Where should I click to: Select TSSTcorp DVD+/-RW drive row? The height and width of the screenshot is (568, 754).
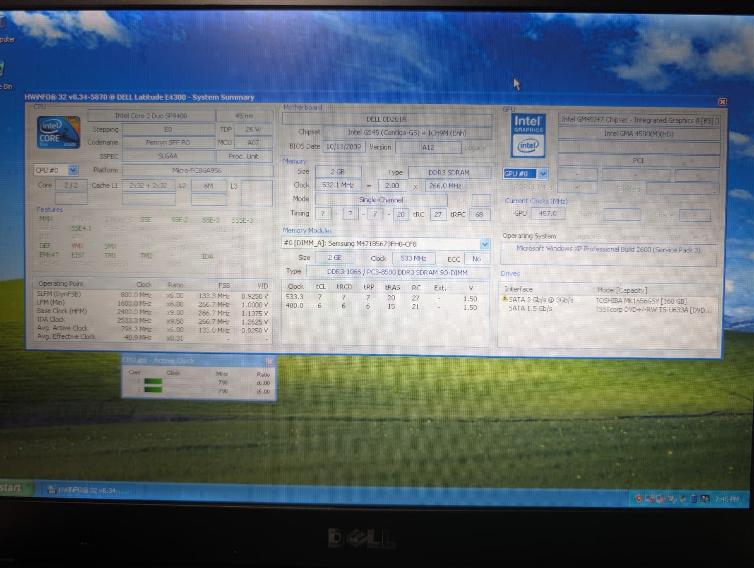pos(608,309)
